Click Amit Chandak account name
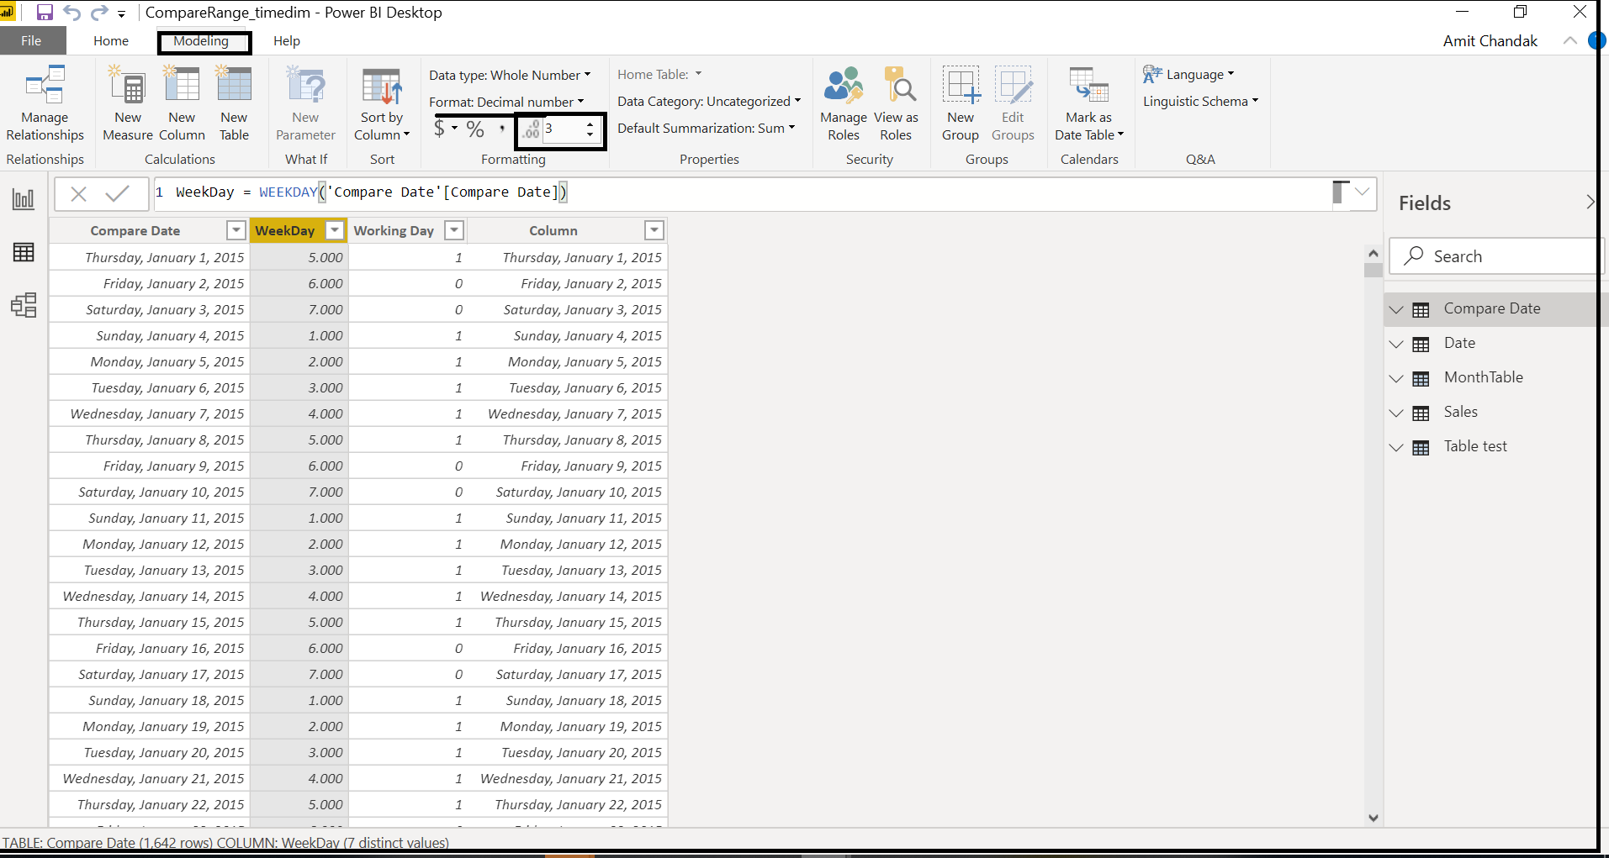 click(1490, 40)
